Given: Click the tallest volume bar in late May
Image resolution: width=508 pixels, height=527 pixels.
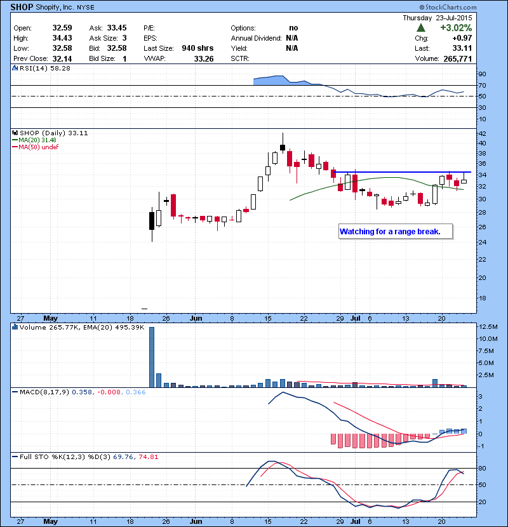Looking at the screenshot, I should 152,357.
